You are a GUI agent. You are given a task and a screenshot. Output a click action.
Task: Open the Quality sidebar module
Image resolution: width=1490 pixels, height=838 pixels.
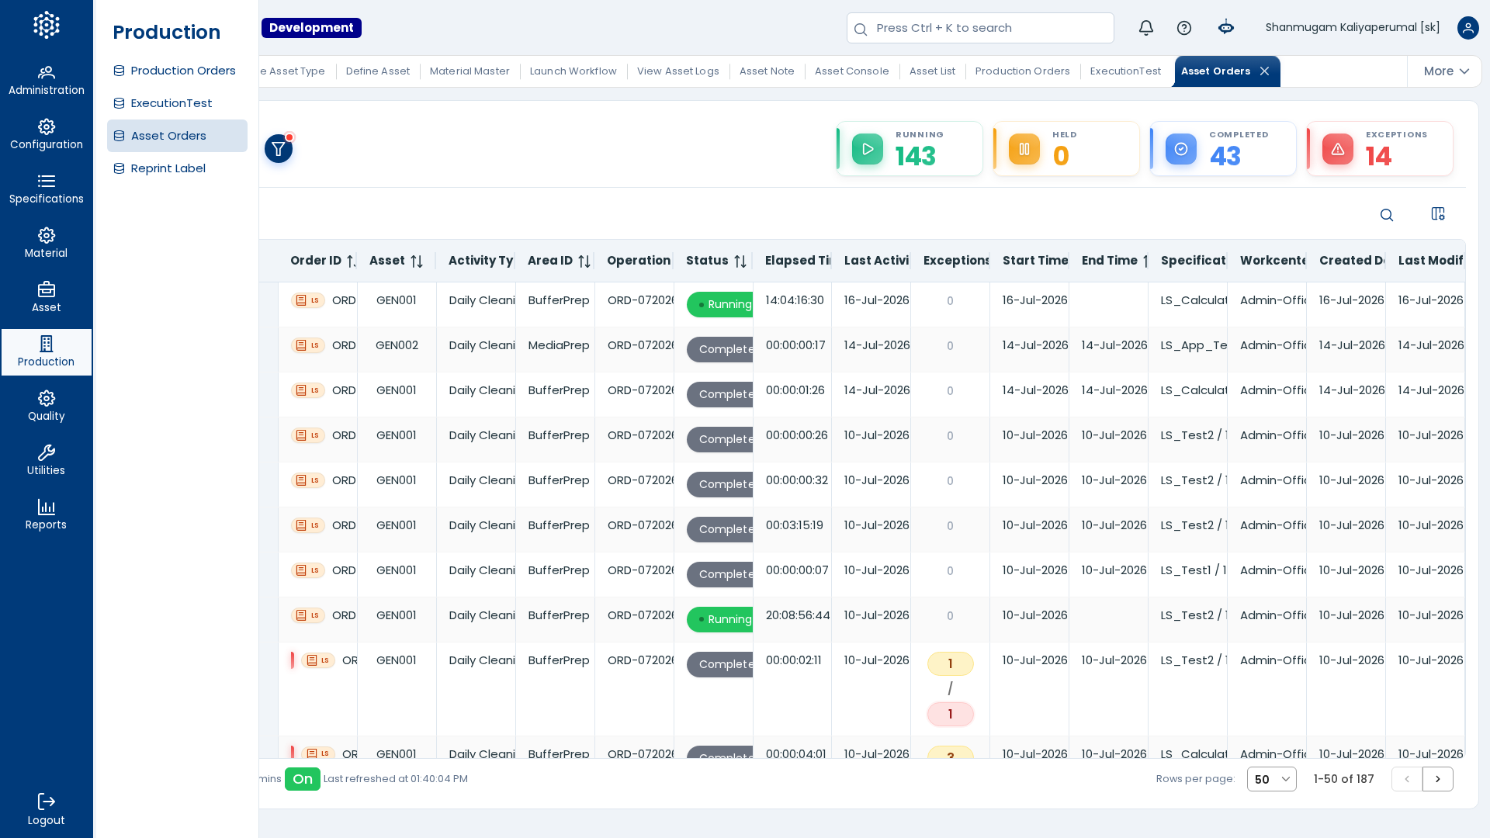[47, 407]
